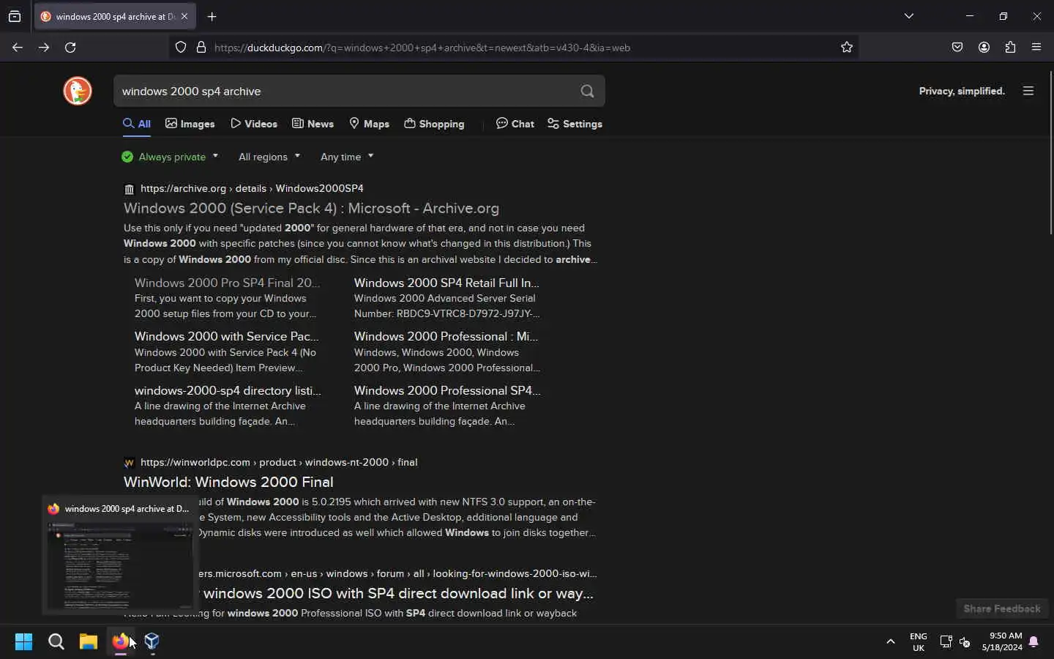Click the muted volume tray icon
This screenshot has width=1054, height=659.
pos(965,642)
